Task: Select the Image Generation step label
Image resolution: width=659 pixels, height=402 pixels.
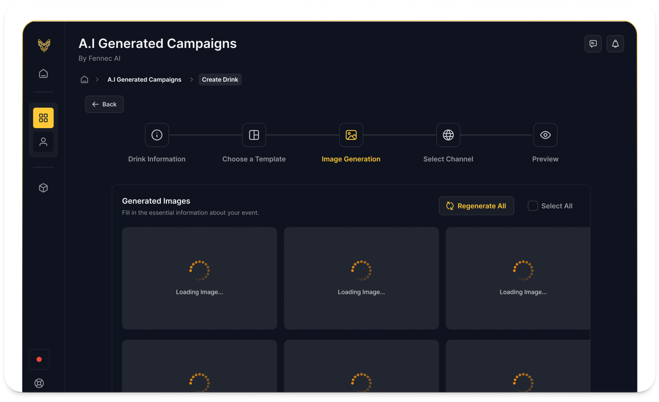Action: point(351,159)
